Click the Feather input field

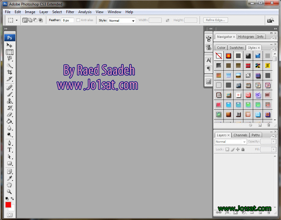pos(68,20)
